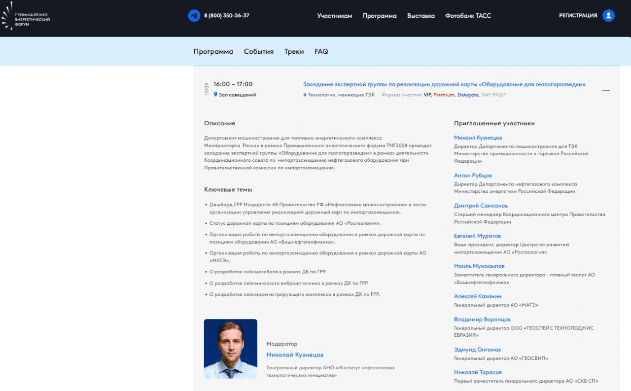Open the Фотобанк ТАСС page
The height and width of the screenshot is (391, 631).
tap(468, 16)
